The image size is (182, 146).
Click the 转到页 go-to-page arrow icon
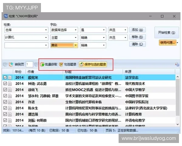(x=11, y=64)
